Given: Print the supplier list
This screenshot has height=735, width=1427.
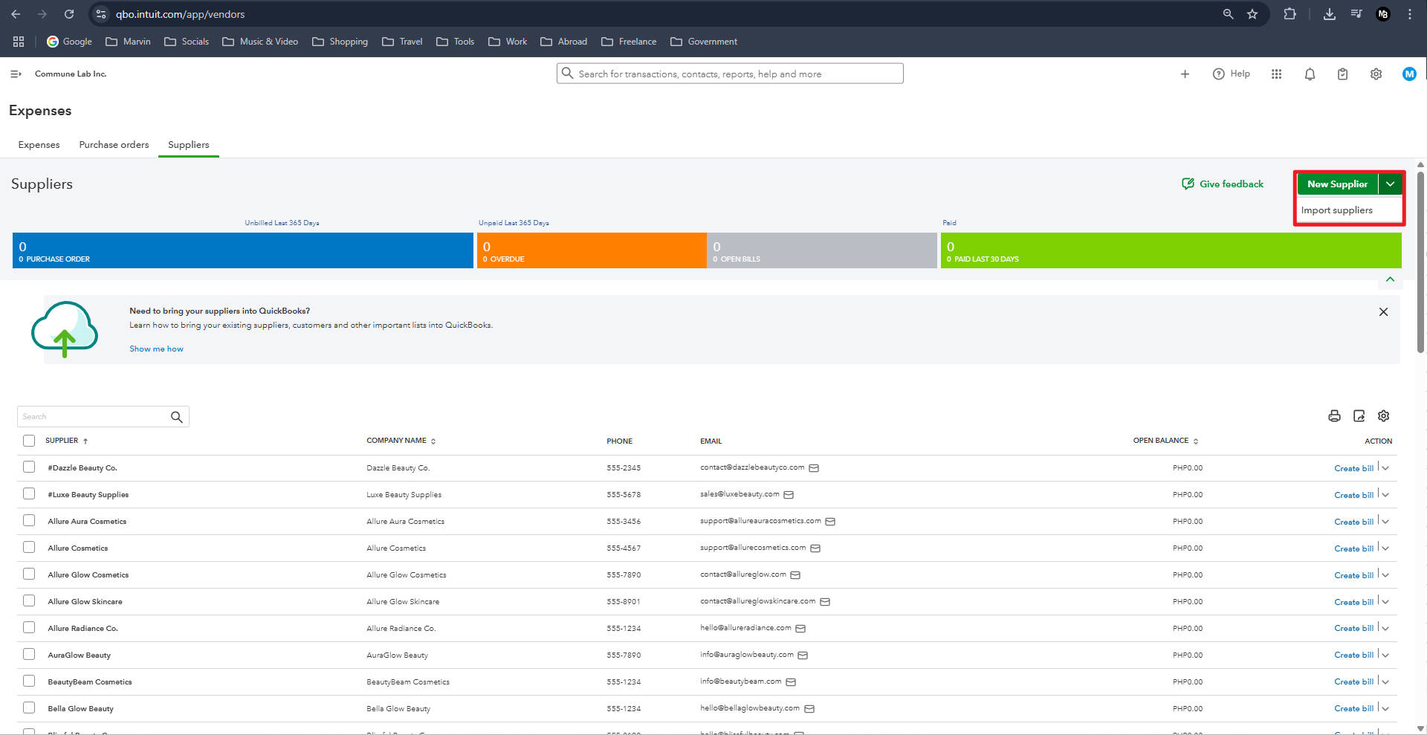Looking at the screenshot, I should [1334, 416].
